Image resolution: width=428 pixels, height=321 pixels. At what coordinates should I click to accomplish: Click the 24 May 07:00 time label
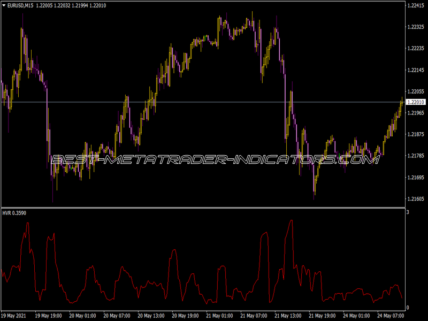(391, 316)
